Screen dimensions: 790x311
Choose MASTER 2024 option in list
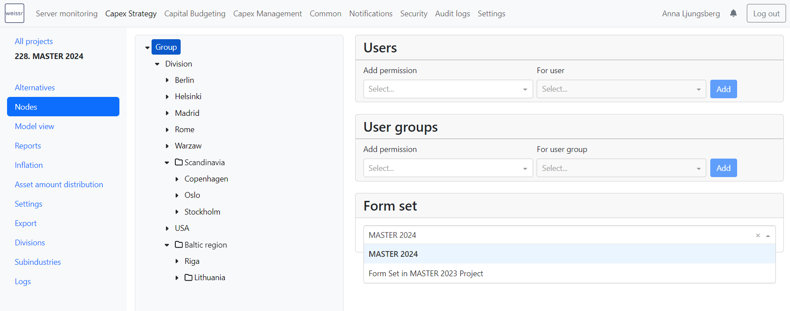pyautogui.click(x=569, y=254)
